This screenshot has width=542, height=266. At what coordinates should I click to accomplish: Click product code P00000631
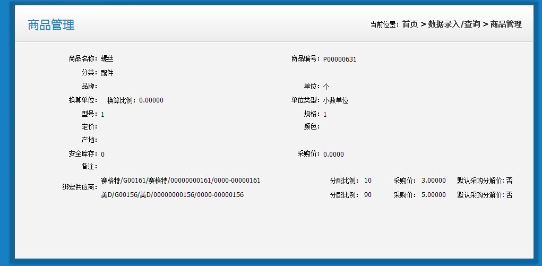pos(340,59)
